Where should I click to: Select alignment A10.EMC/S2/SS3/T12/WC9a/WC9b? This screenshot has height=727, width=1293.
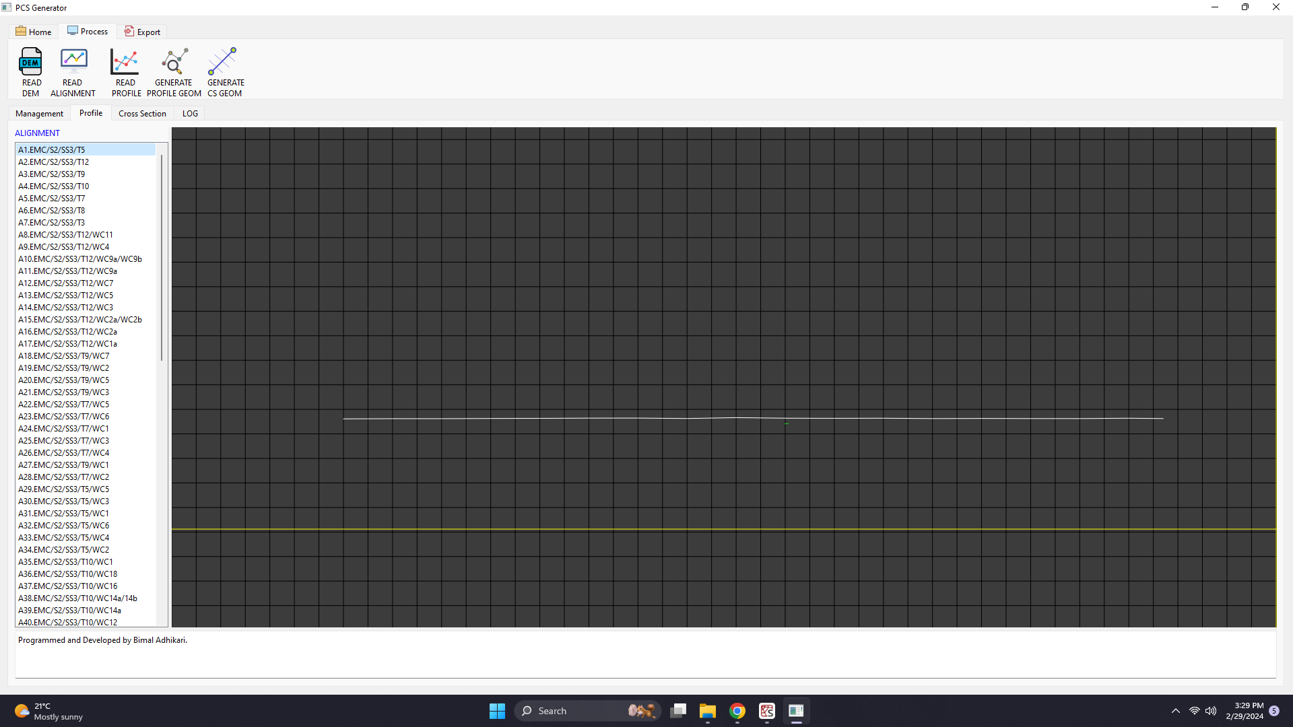point(79,259)
